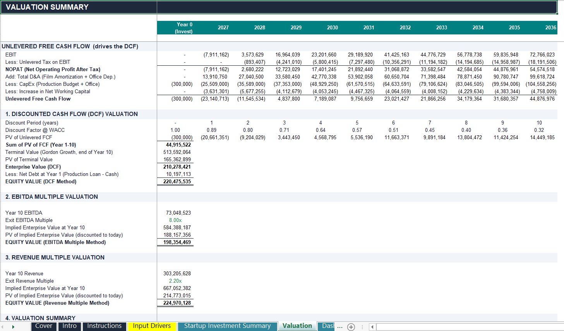Open the partially hidden Dash tab

pos(326,326)
